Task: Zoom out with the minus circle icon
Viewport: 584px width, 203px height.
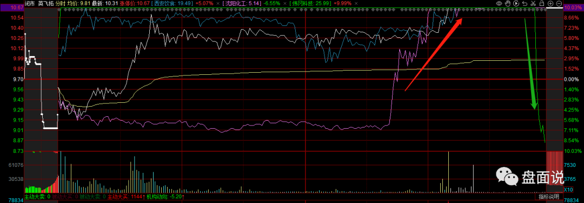Action: tap(559, 3)
